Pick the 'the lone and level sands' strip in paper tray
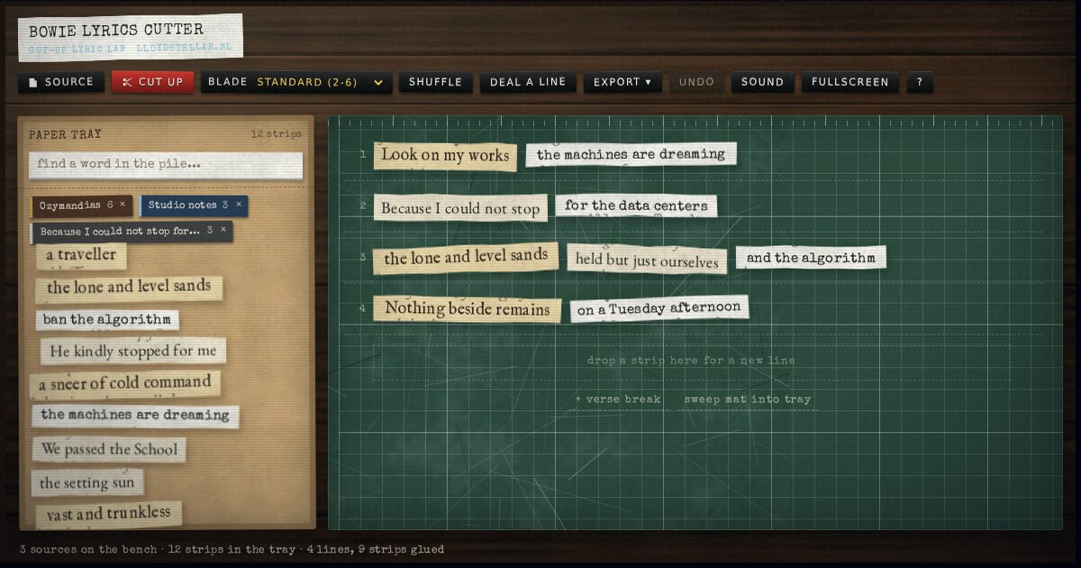1081x568 pixels. (129, 288)
